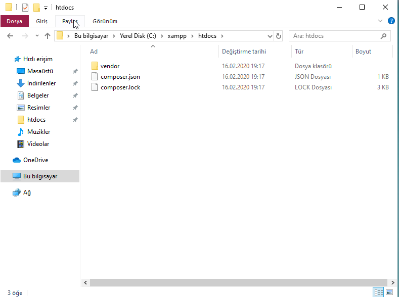Open the Customize Quick Access Toolbar dropdown

pos(46,8)
